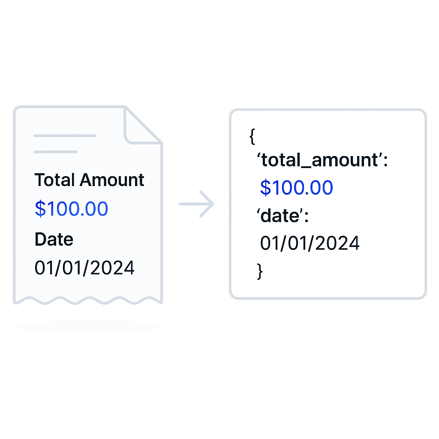439x439 pixels.
Task: Click the blue $100.00 on the receipt
Action: 72,209
